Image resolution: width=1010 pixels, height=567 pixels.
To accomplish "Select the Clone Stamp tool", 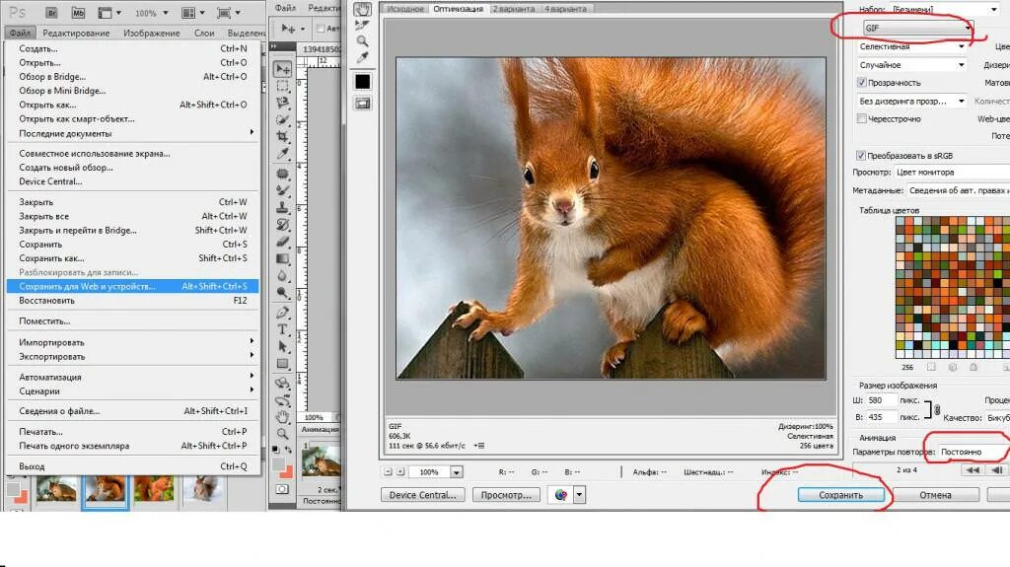I will 282,207.
